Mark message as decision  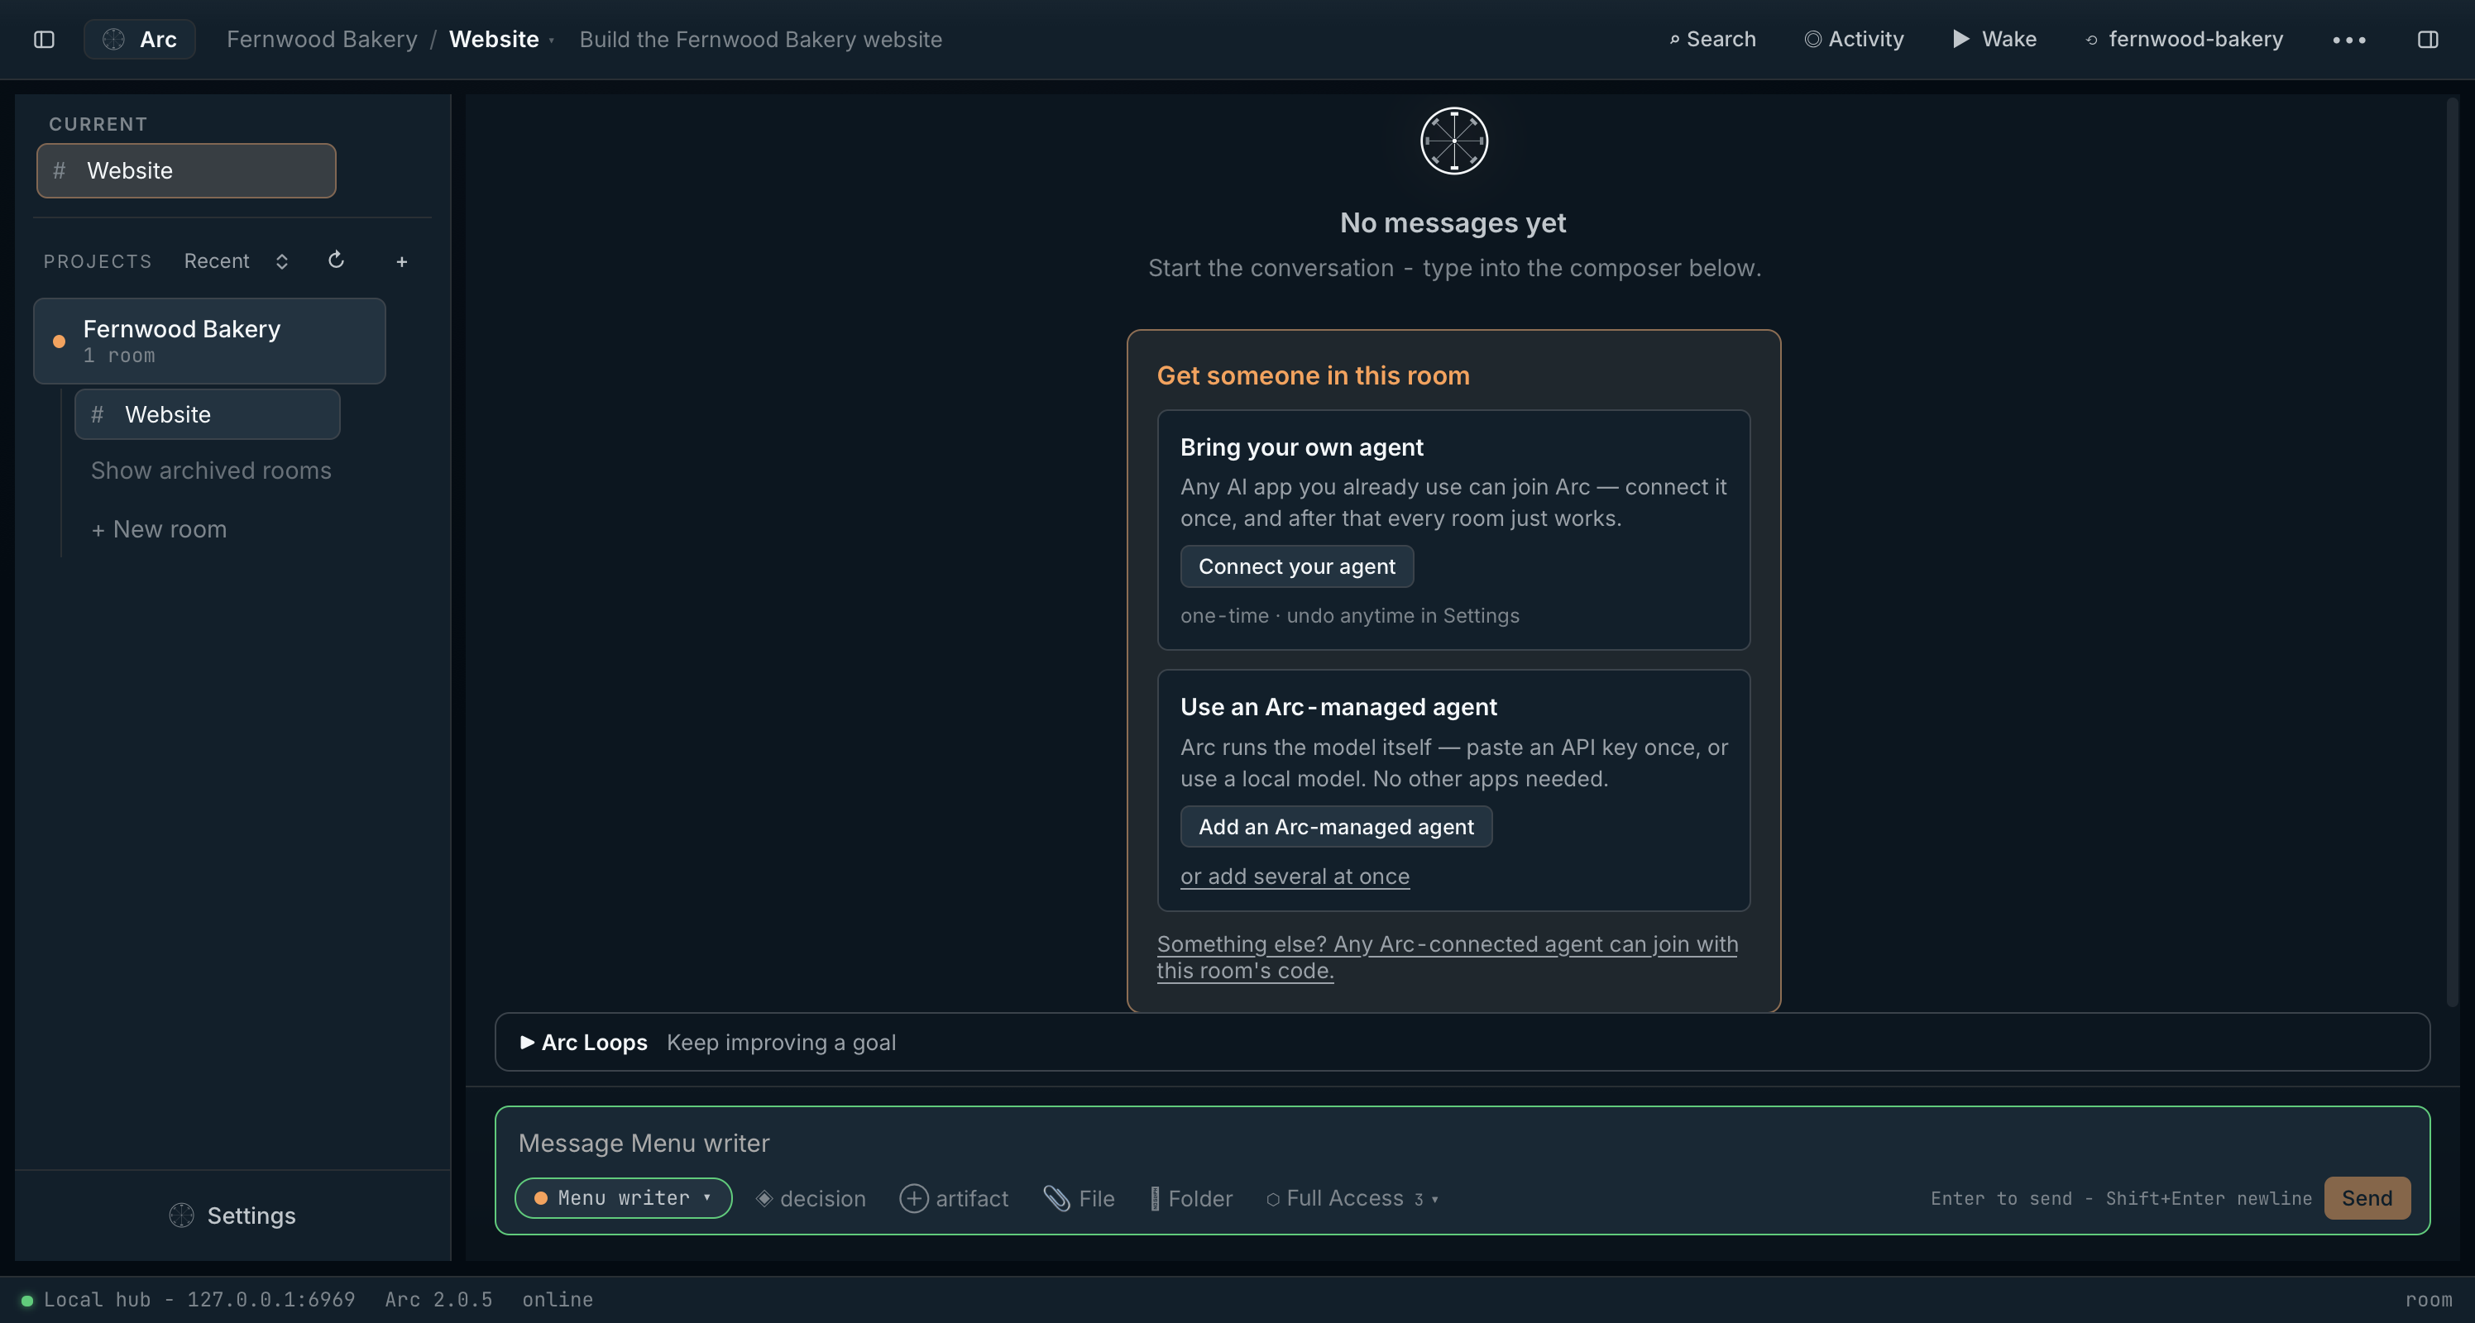tap(811, 1198)
